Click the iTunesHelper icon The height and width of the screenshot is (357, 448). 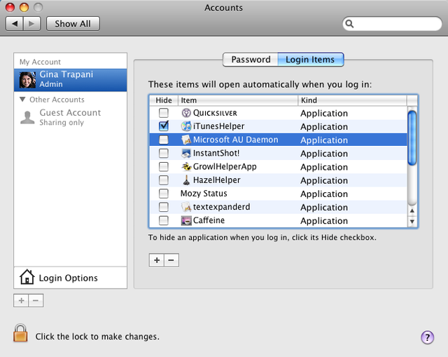click(186, 126)
